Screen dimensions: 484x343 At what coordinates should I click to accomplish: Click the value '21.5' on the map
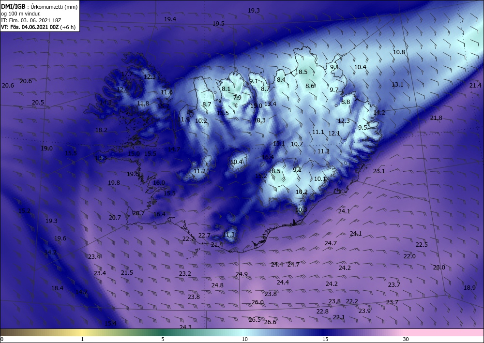coord(127,273)
